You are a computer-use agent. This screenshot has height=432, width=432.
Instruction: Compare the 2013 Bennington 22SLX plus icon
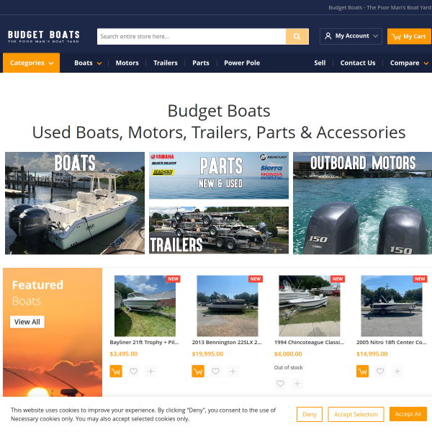click(233, 371)
